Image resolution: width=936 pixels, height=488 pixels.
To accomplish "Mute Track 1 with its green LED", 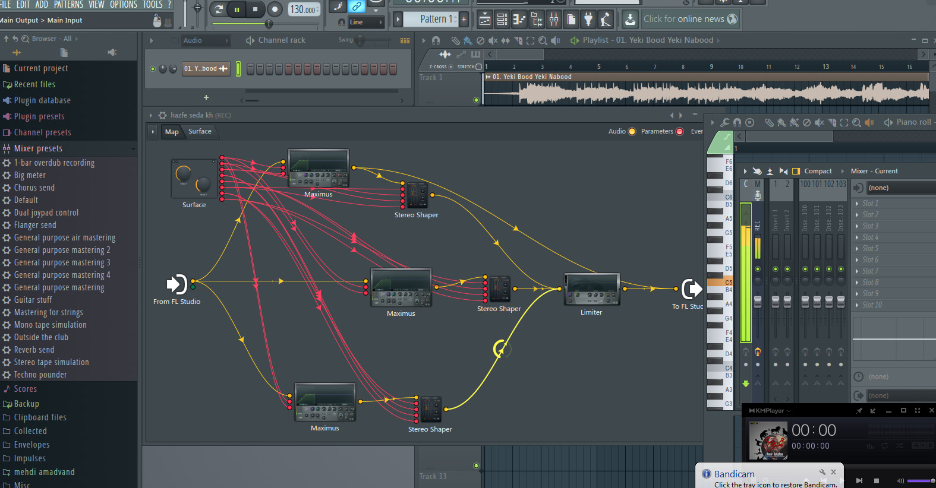I will click(x=476, y=100).
